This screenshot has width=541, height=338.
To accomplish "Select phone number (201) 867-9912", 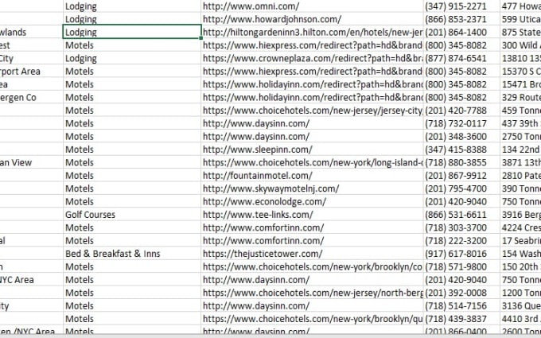I will 461,176.
